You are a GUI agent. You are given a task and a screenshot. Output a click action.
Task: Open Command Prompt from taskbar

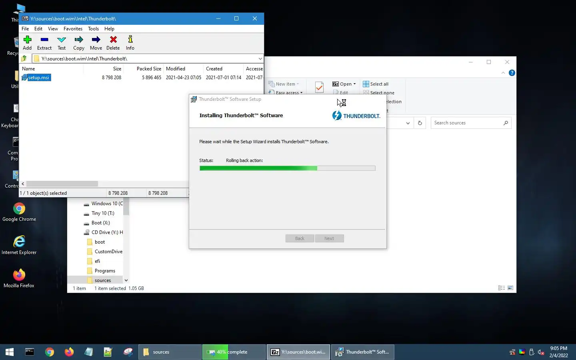pyautogui.click(x=30, y=352)
